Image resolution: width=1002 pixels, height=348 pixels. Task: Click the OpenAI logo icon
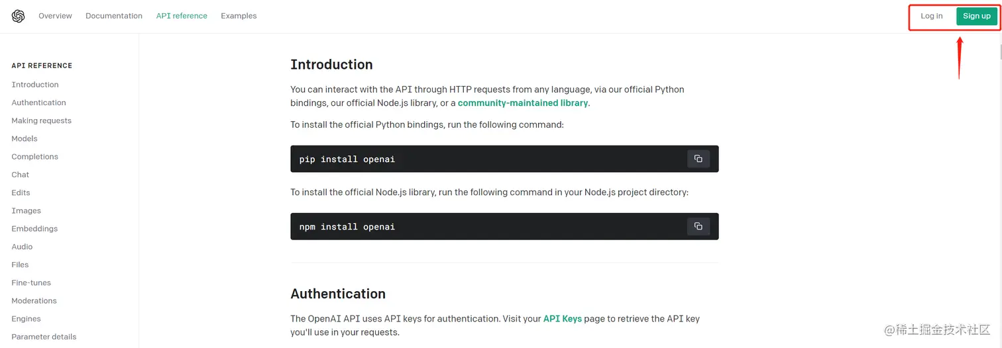point(18,16)
